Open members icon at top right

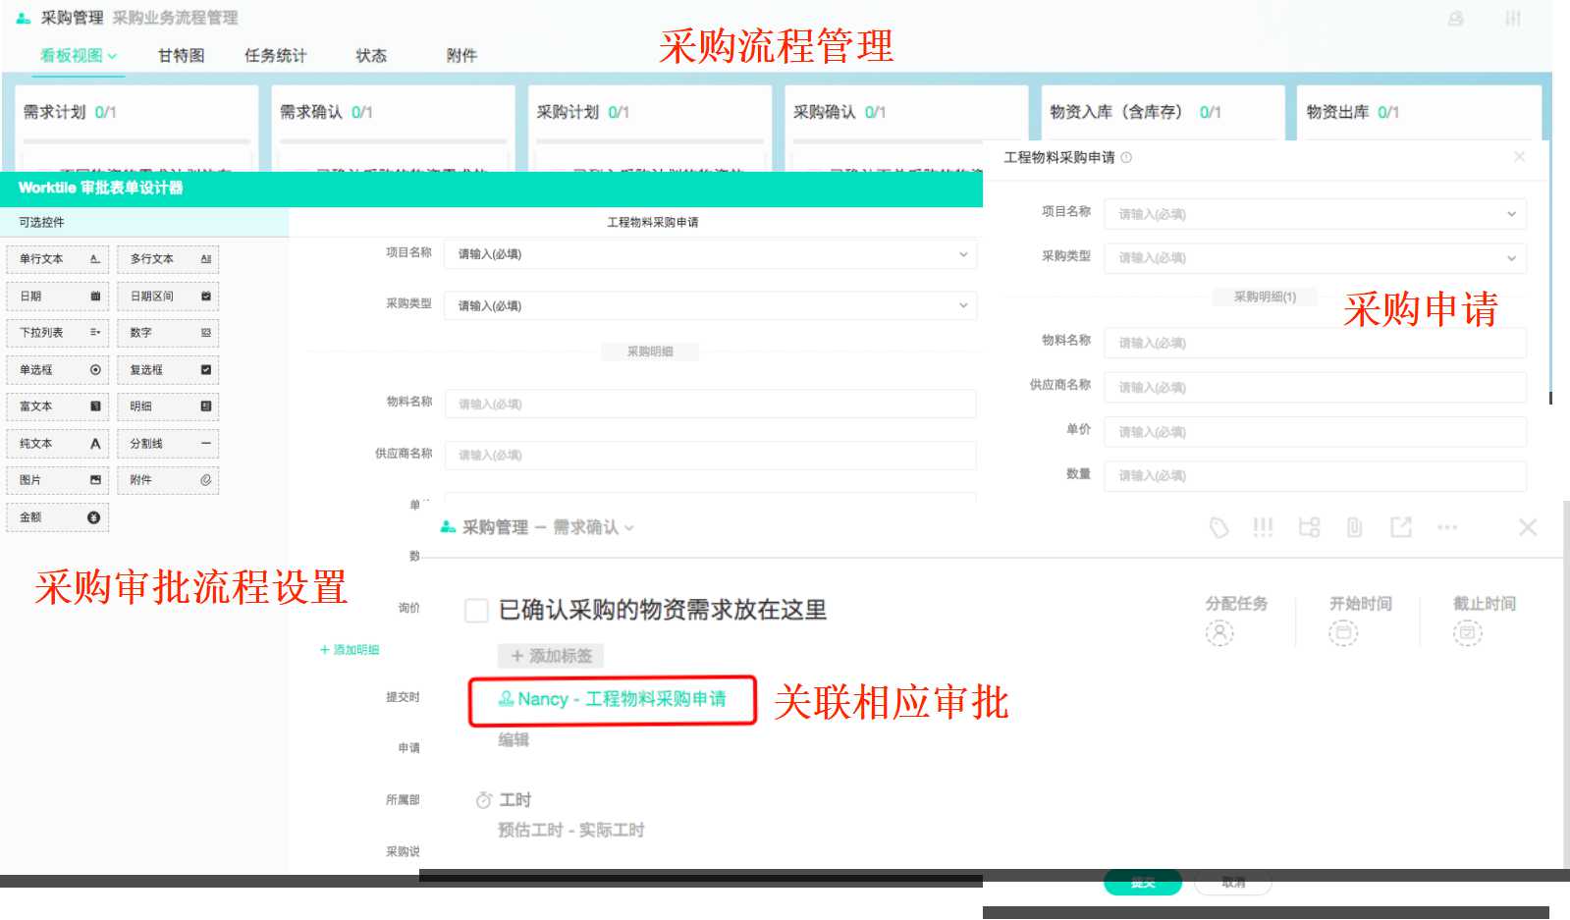point(1456,19)
